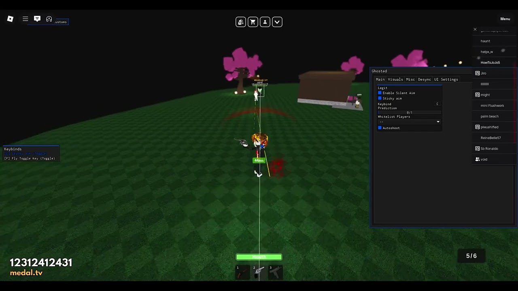Switch to the Main tab
The width and height of the screenshot is (518, 291).
point(380,80)
